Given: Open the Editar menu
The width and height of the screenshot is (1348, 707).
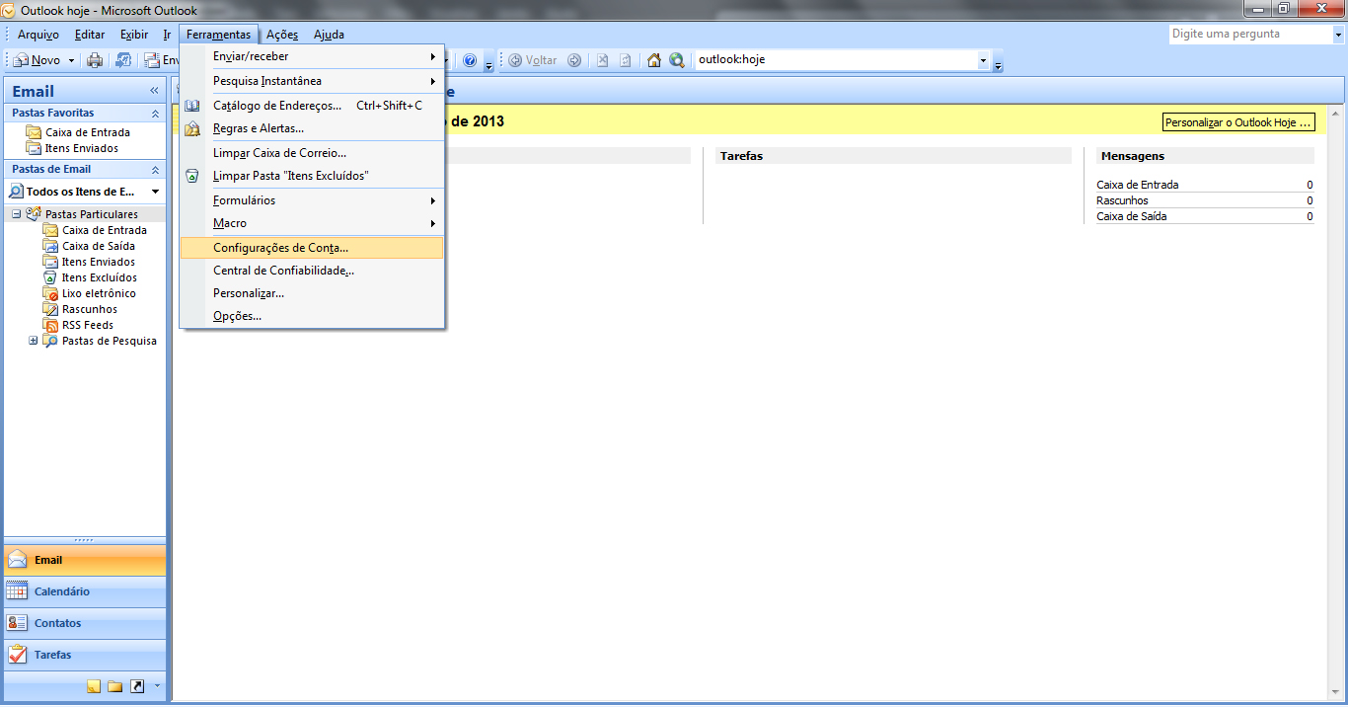Looking at the screenshot, I should click(90, 35).
